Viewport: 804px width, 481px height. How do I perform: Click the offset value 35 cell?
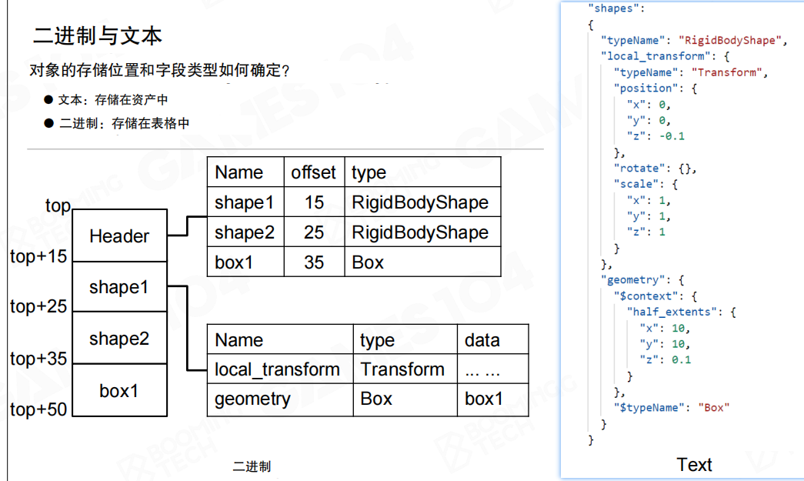314,262
